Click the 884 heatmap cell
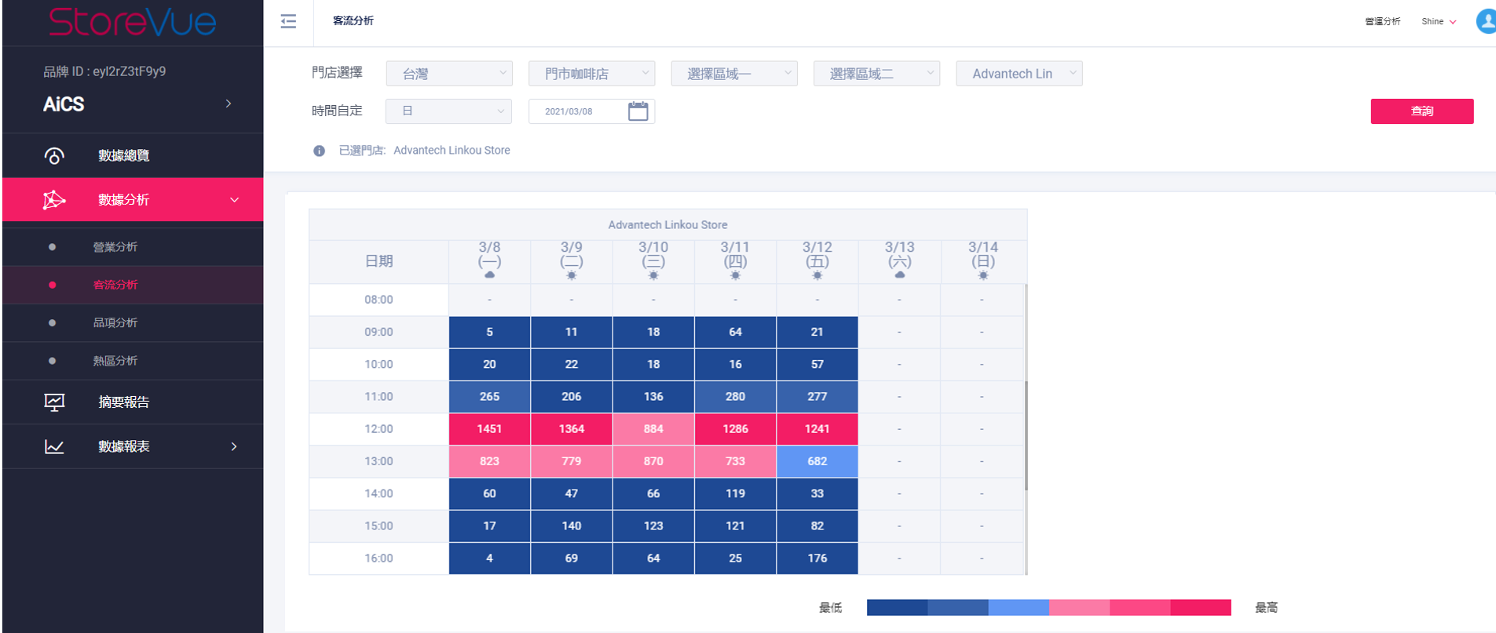The width and height of the screenshot is (1496, 633). [653, 429]
